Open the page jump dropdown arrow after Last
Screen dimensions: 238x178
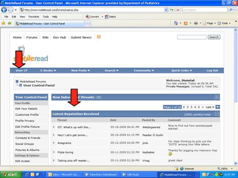[218, 107]
